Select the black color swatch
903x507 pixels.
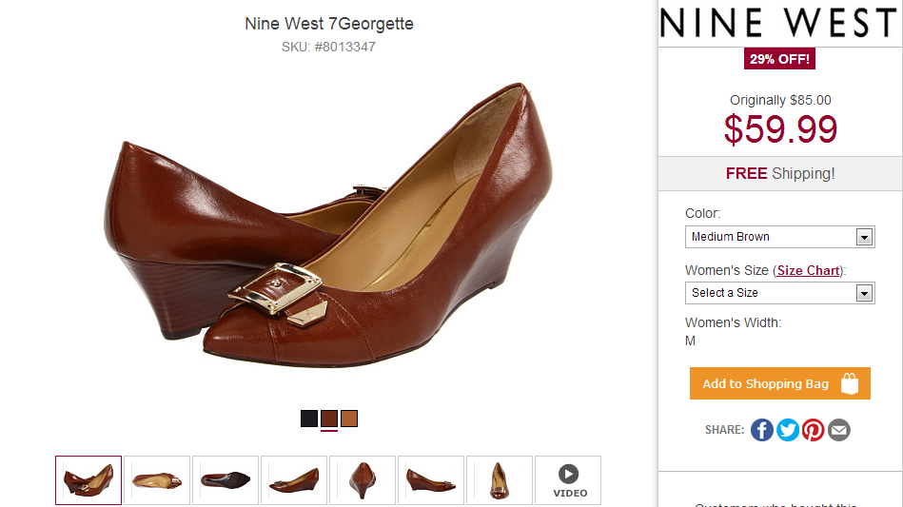(x=309, y=419)
